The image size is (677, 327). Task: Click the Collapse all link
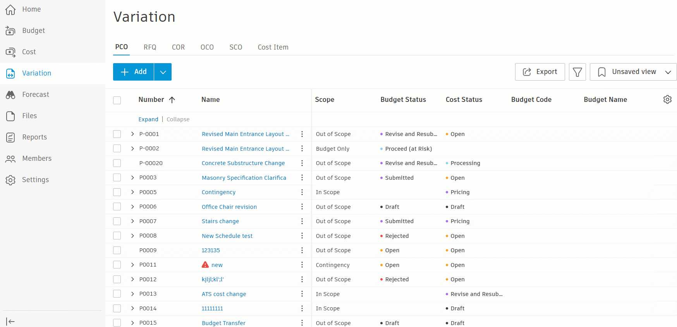click(x=178, y=119)
